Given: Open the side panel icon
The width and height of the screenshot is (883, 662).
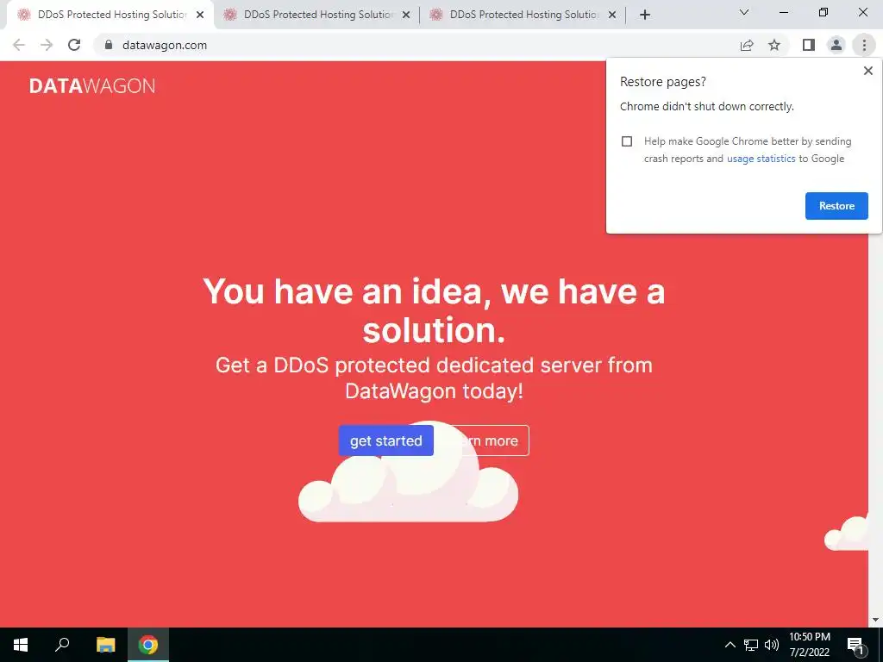Looking at the screenshot, I should tap(809, 45).
